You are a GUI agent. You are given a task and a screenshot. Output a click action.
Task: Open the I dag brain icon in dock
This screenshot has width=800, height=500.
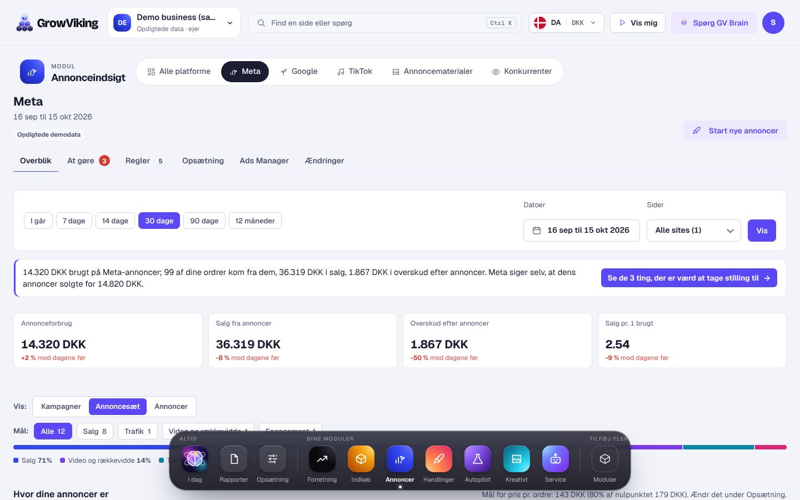point(195,459)
